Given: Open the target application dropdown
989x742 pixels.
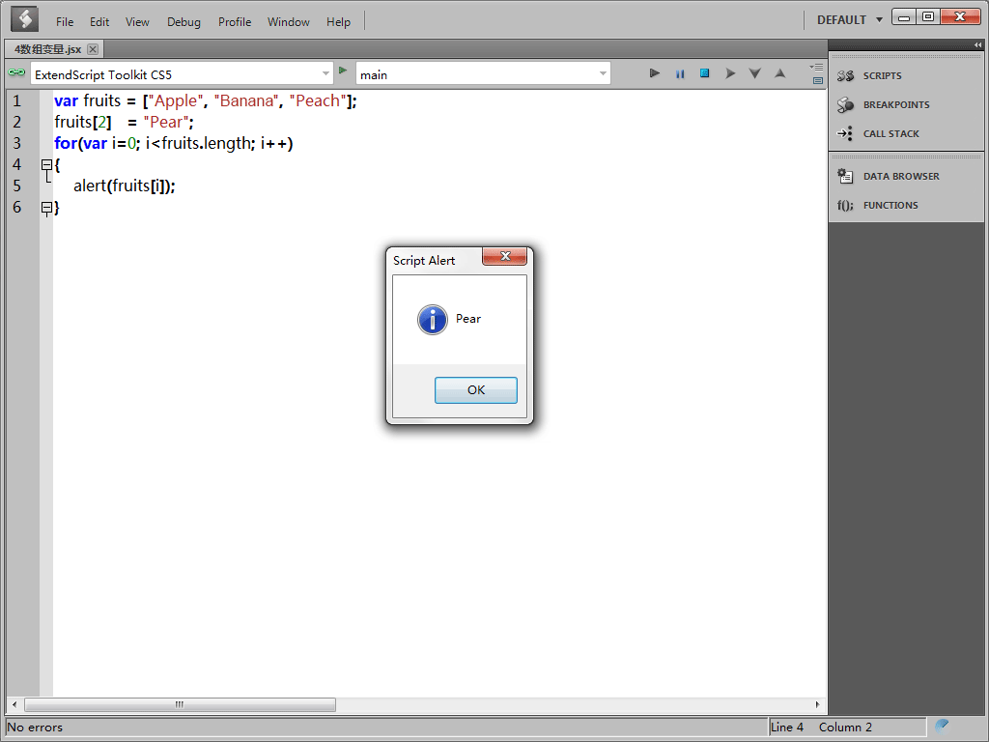Looking at the screenshot, I should [325, 73].
